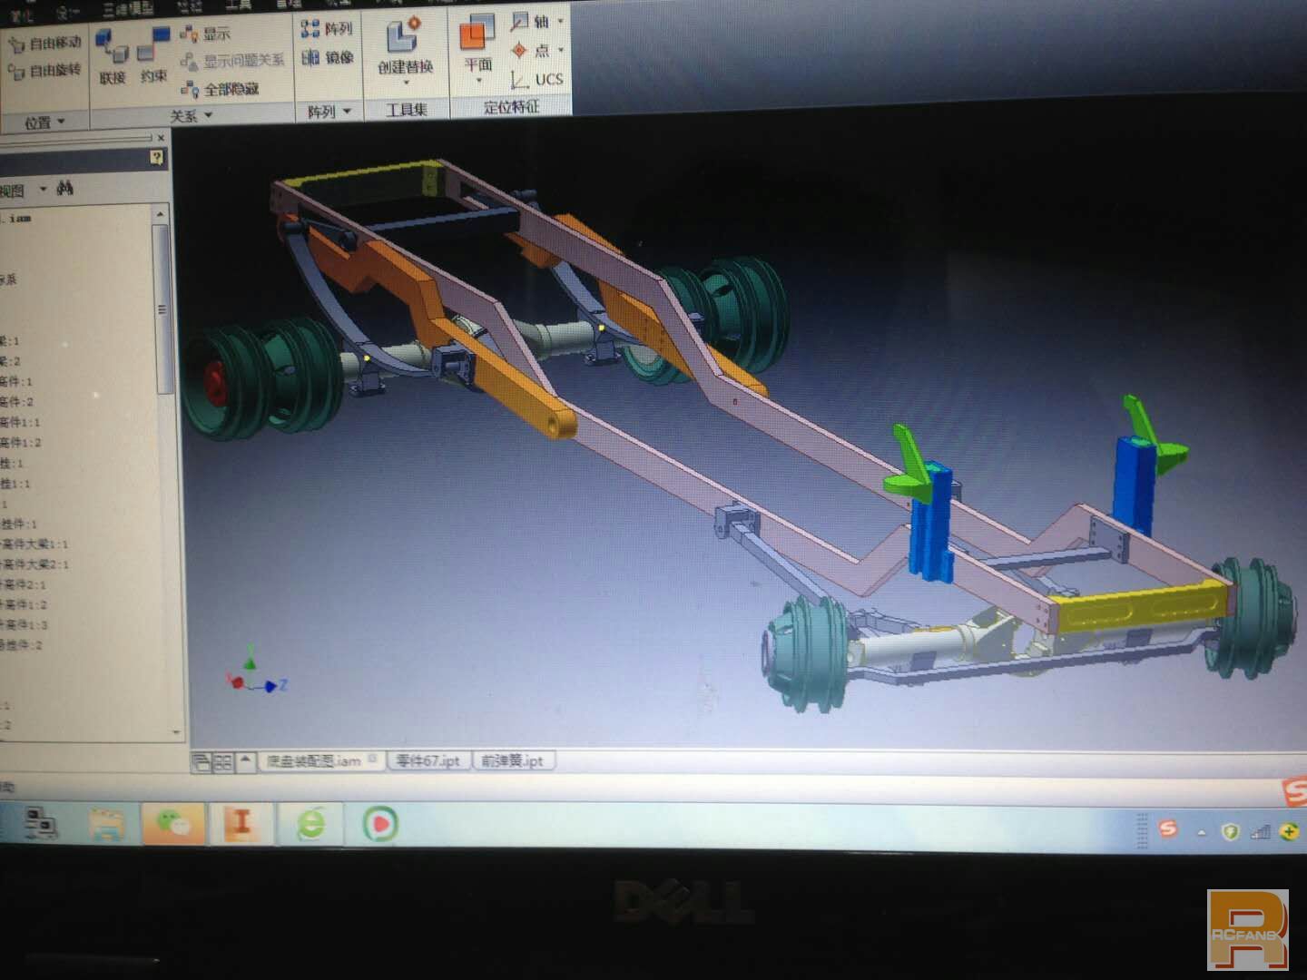Select browser item ending 高件大梁2:1
Screen dimensions: 1307x980
[34, 563]
